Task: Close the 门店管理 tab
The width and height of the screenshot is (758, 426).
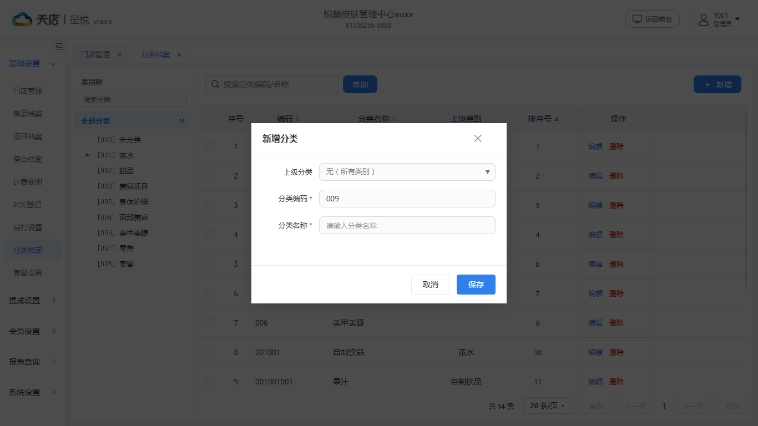Action: point(119,54)
